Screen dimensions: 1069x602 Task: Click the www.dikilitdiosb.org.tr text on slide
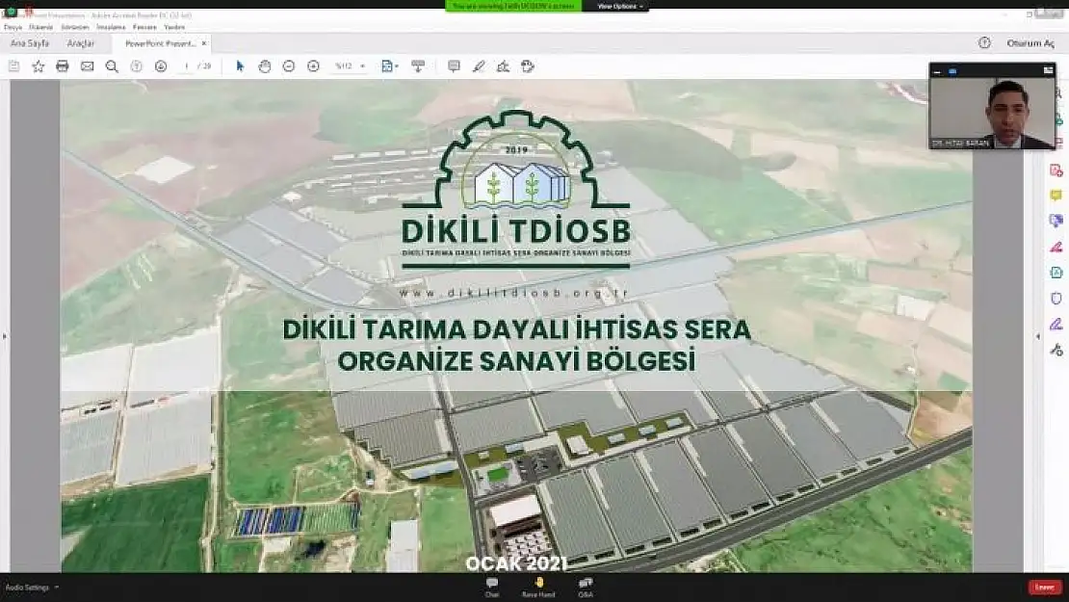tap(513, 293)
